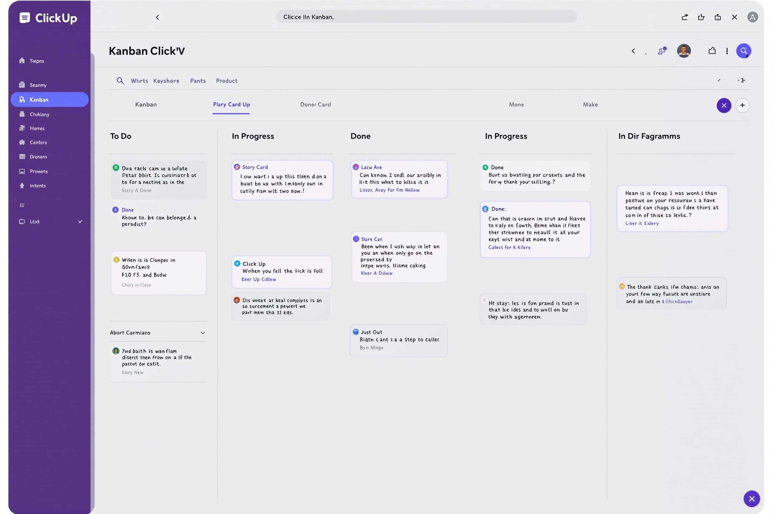Collapse the Abort Carmians section
Screen dimensions: 772x514
click(x=203, y=333)
